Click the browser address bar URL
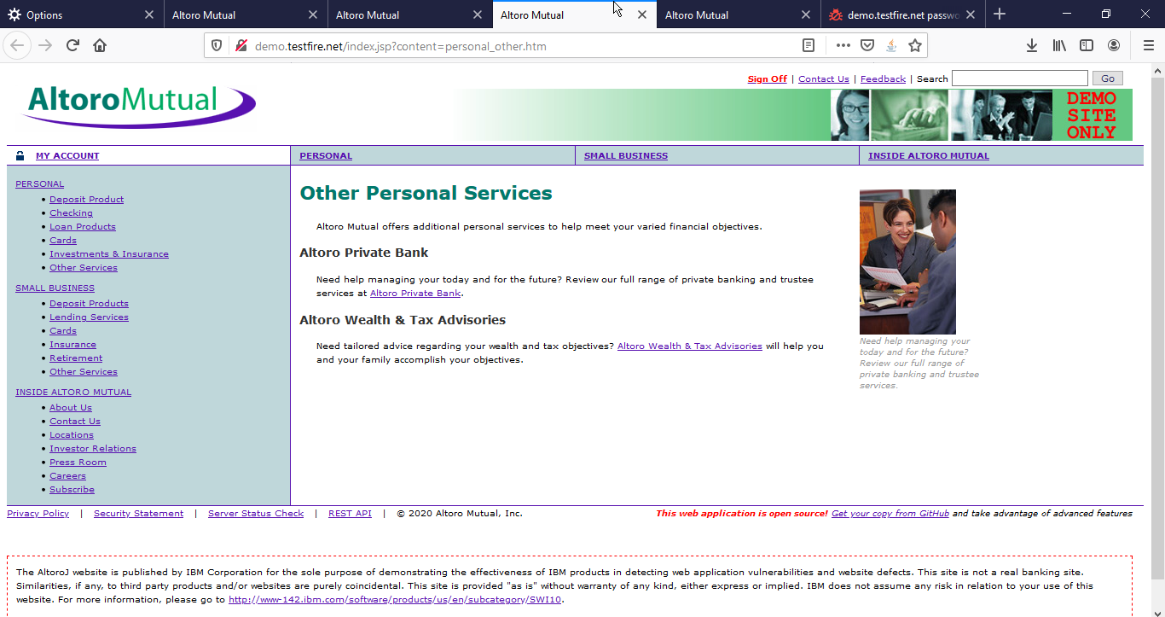 click(x=400, y=46)
